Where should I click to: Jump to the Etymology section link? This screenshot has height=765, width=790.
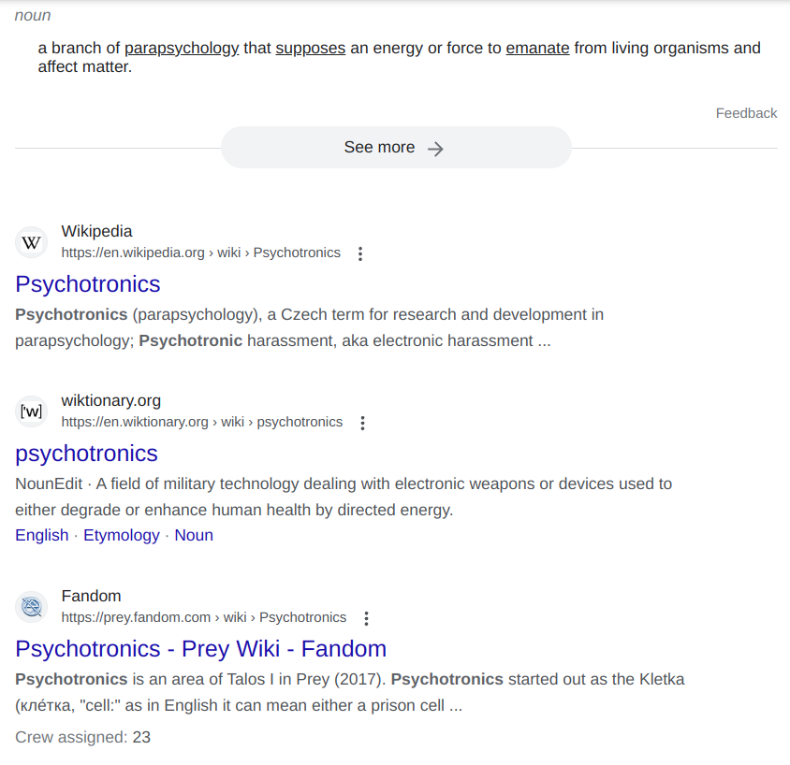(x=122, y=535)
